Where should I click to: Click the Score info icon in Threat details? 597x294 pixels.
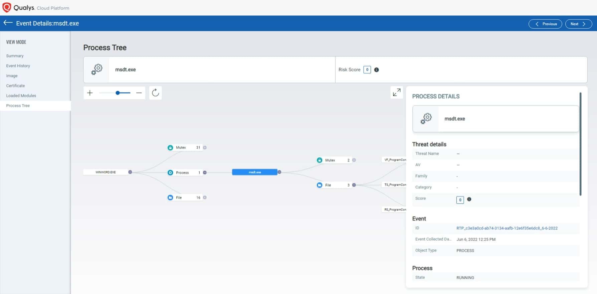[x=469, y=199]
